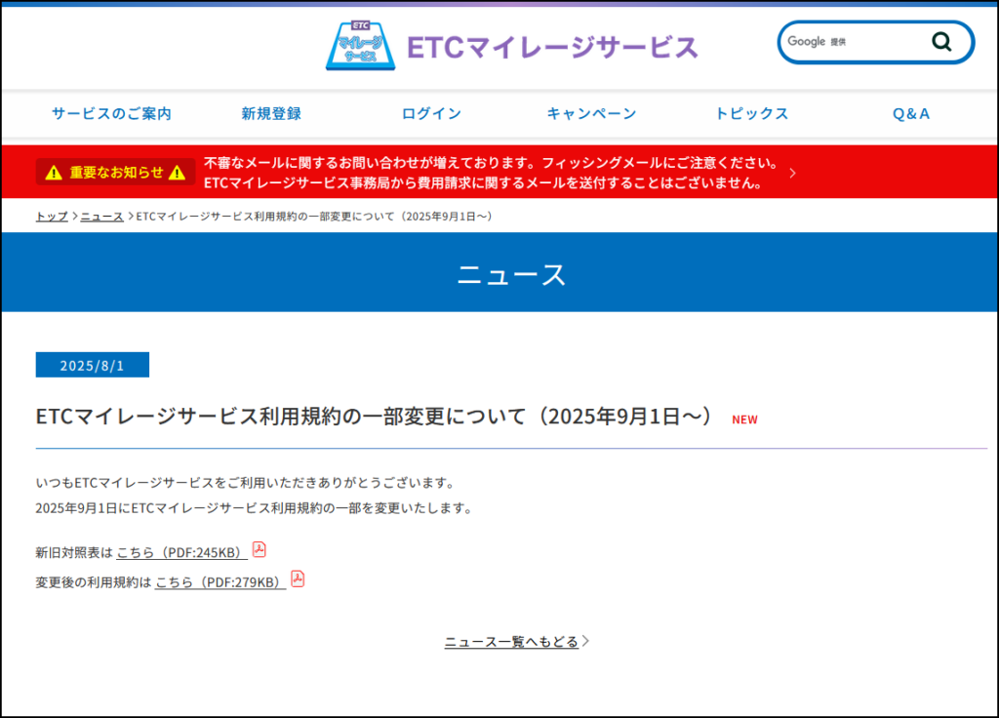Click the search magnifier icon
The width and height of the screenshot is (999, 718).
(x=941, y=42)
